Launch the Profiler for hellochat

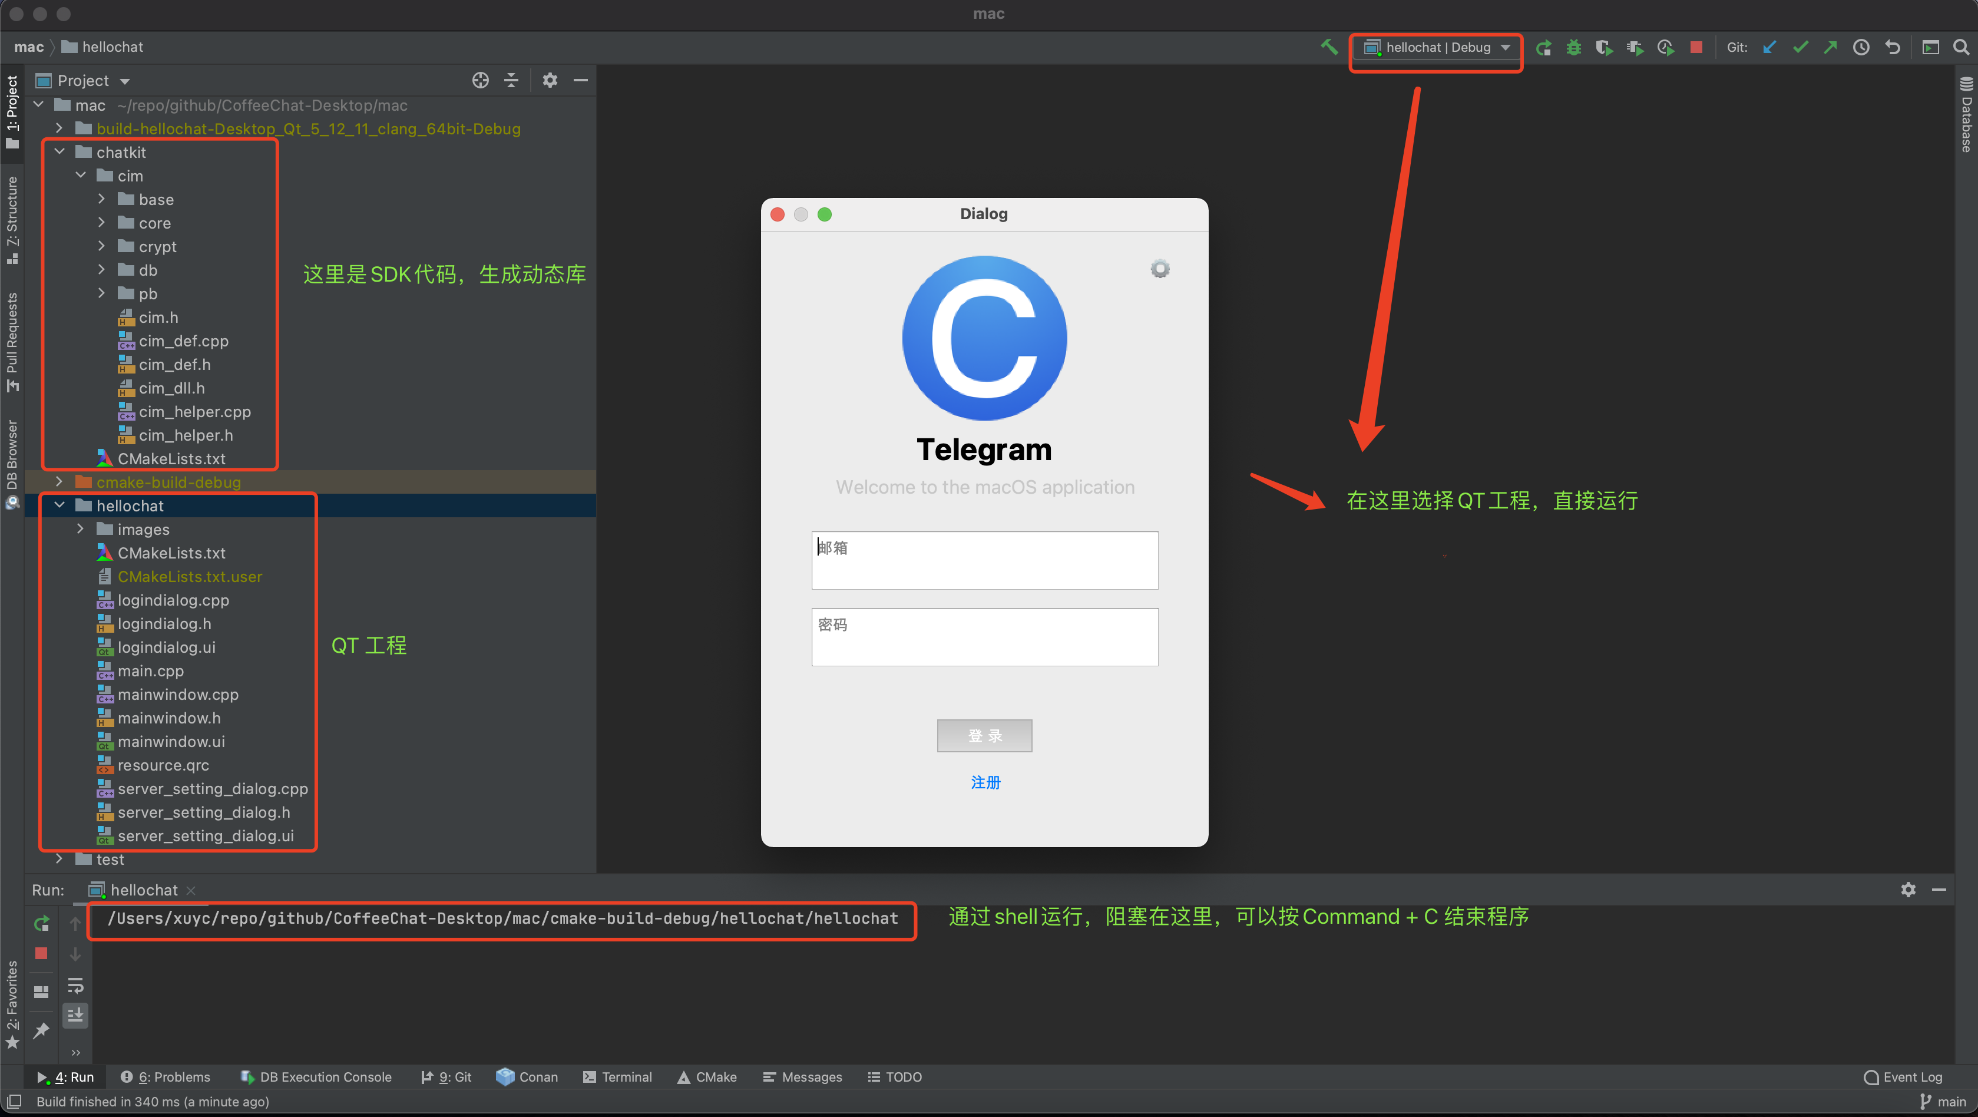pyautogui.click(x=1665, y=47)
